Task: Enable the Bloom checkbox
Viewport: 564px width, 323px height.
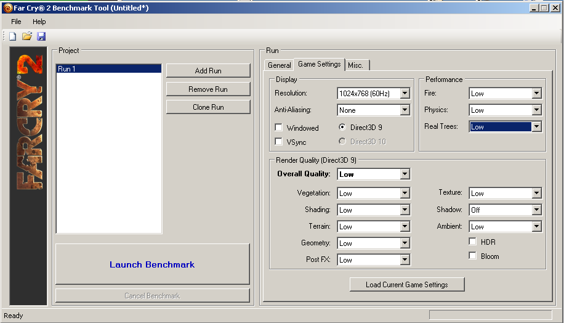Action: 473,256
